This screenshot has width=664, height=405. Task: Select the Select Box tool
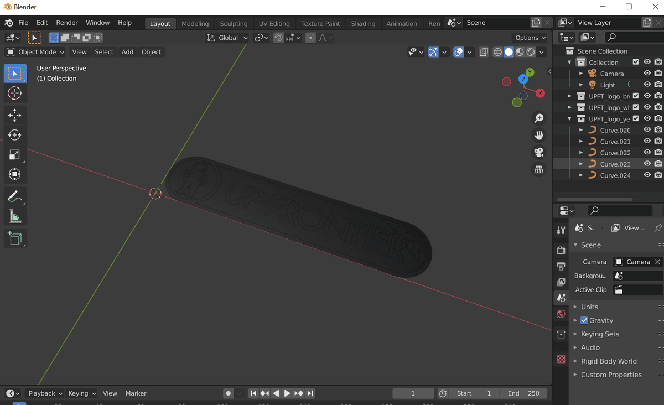[x=15, y=73]
